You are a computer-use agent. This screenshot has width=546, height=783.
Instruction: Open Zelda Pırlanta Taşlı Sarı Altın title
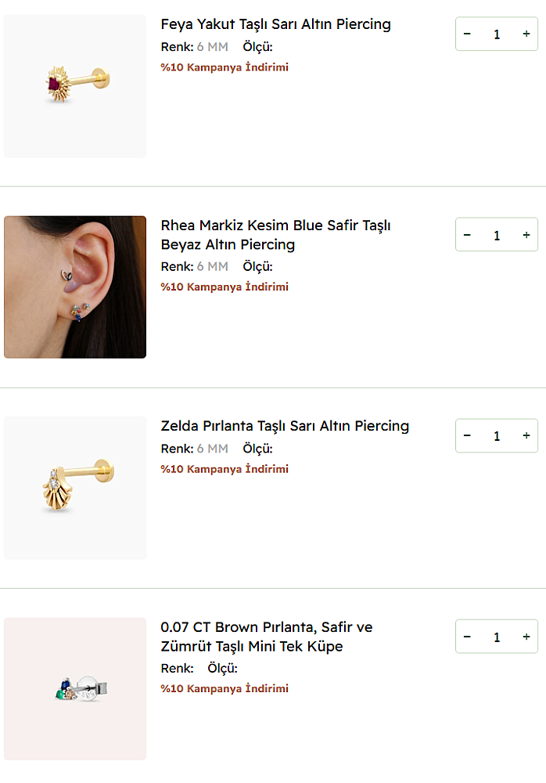pyautogui.click(x=285, y=426)
